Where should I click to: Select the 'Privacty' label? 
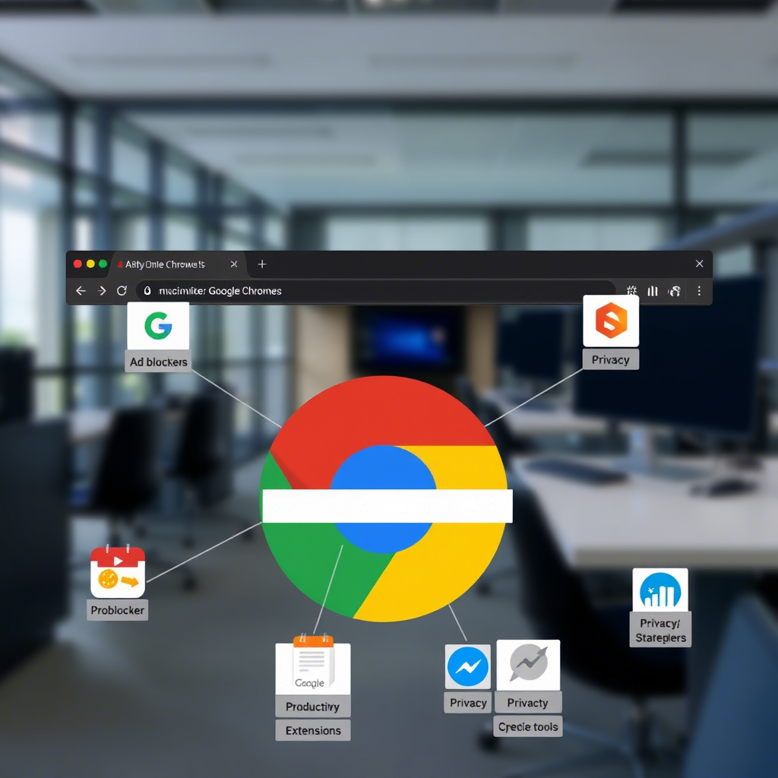(x=527, y=703)
